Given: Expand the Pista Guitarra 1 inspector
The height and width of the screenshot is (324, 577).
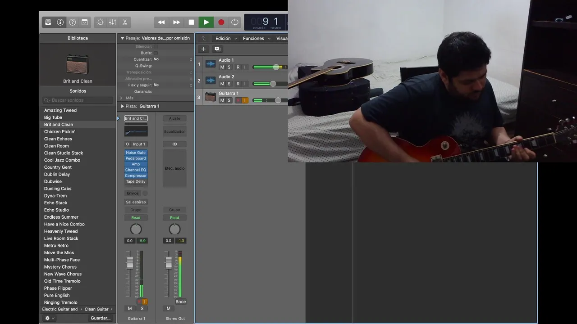Looking at the screenshot, I should tap(122, 106).
